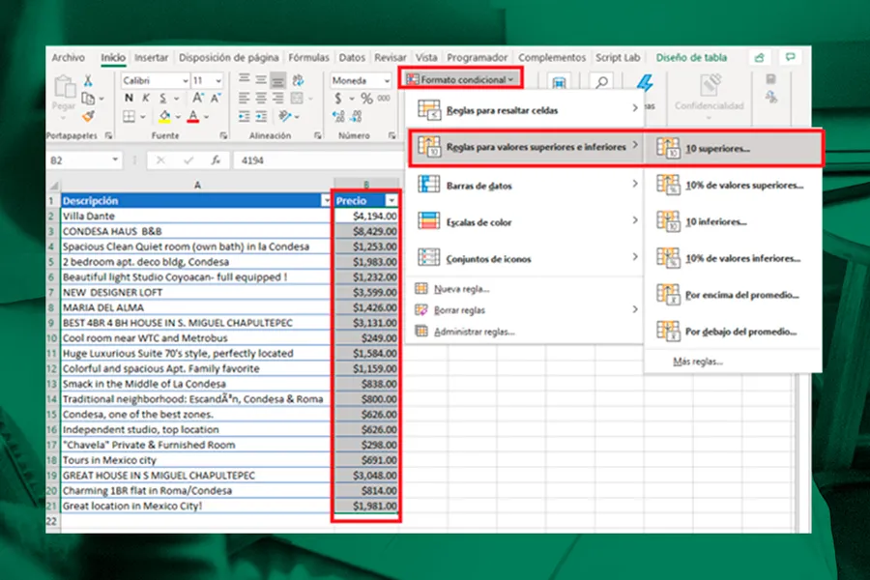Open the Fuente dialog launcher
The width and height of the screenshot is (870, 580).
(x=223, y=135)
